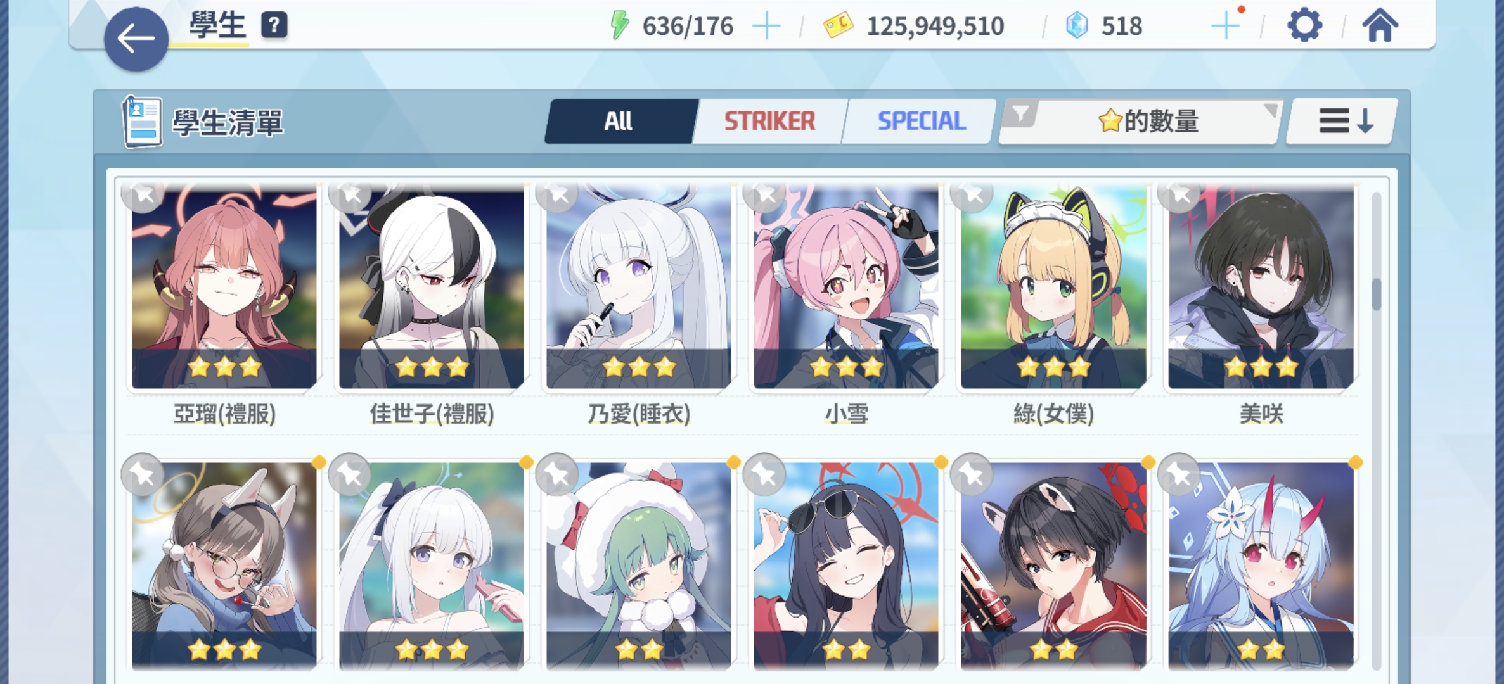Screen dimensions: 1504x684
Task: Toggle pin on blue-haired horned student
Action: coord(1179,474)
